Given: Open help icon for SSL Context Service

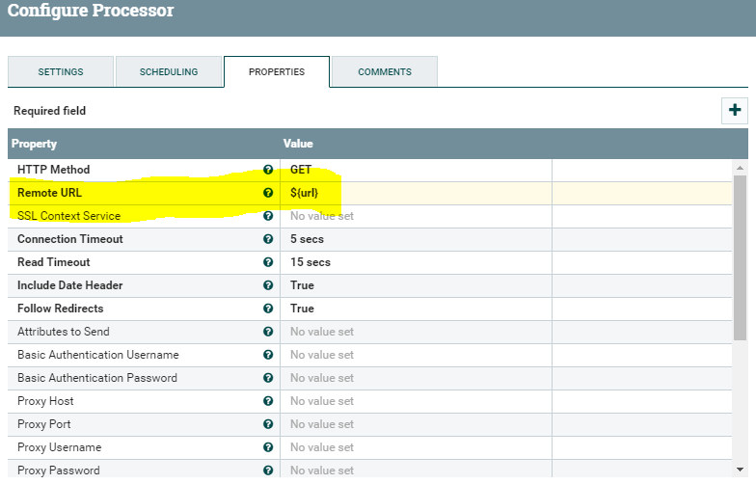Looking at the screenshot, I should (x=268, y=216).
